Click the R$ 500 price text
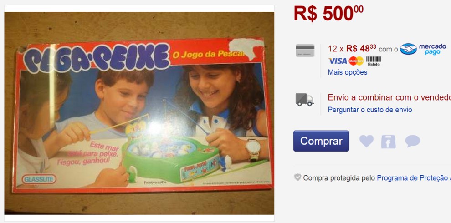 (x=328, y=13)
